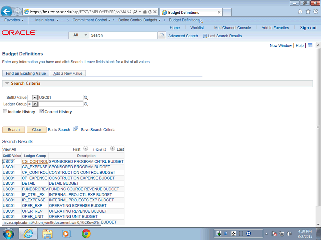Uncheck the Correct History checkbox
This screenshot has width=321, height=240.
coord(42,111)
